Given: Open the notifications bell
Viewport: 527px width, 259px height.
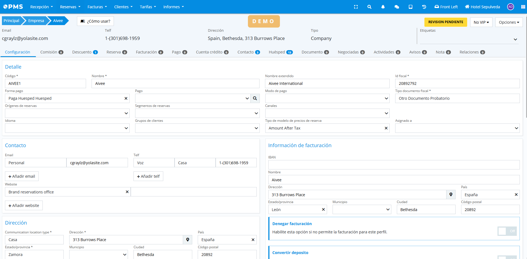Looking at the screenshot, I should (x=383, y=7).
